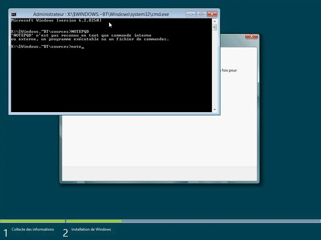Screen dimensions: 321x240
Task: Click the 'NOTEPQD' command line entry
Action: pyautogui.click(x=50, y=32)
